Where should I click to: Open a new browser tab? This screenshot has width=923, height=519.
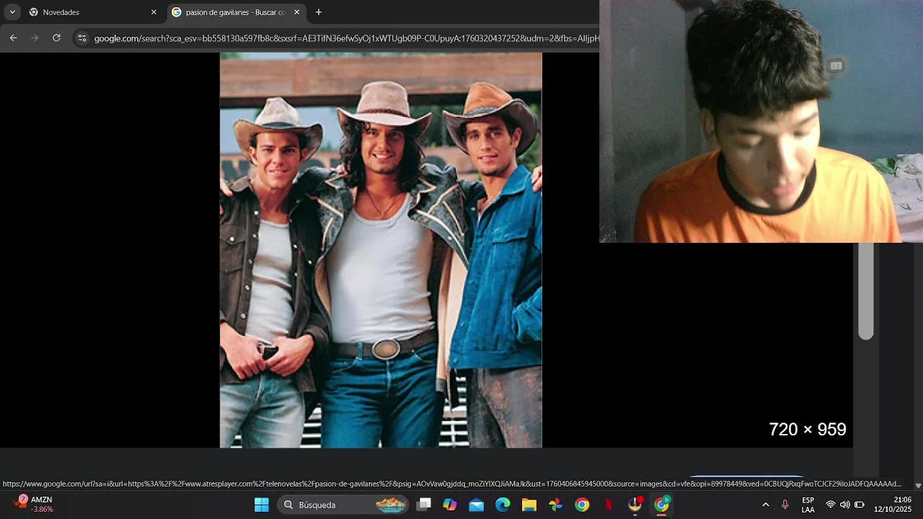(x=319, y=12)
